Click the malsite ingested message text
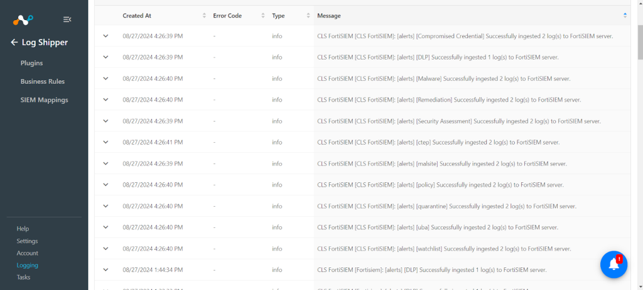643x290 pixels. click(x=442, y=163)
